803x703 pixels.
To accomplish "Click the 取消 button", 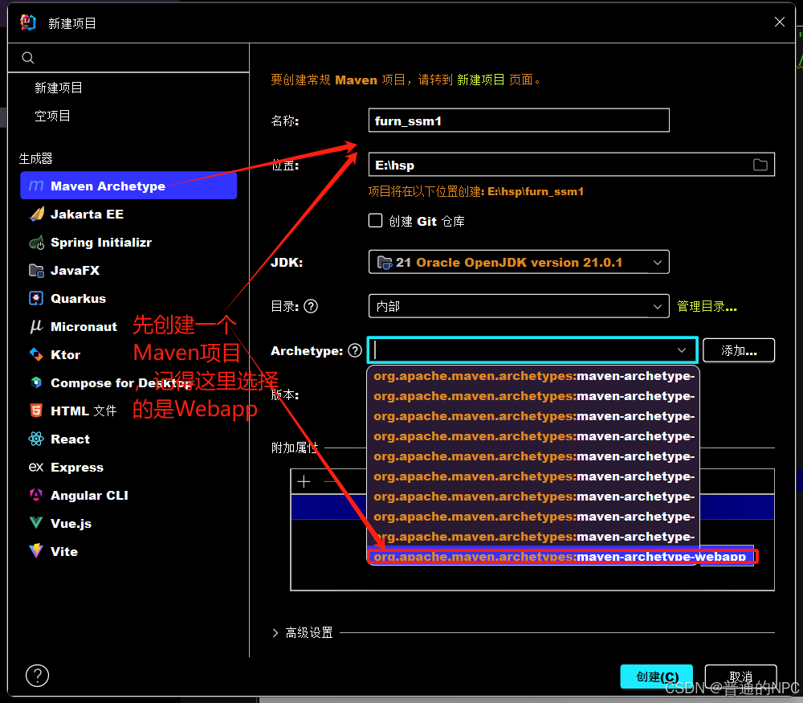I will 740,676.
